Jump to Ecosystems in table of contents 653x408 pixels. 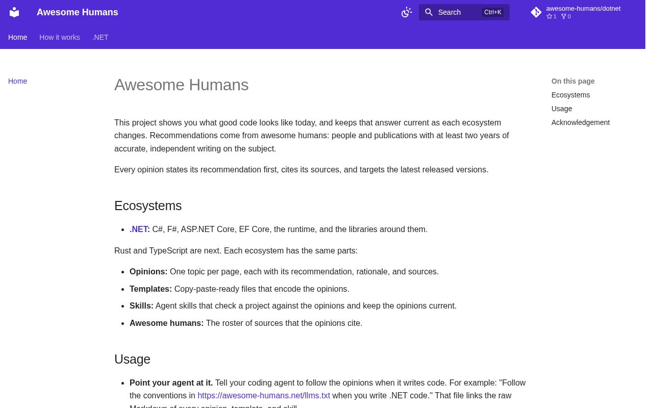[x=570, y=95]
